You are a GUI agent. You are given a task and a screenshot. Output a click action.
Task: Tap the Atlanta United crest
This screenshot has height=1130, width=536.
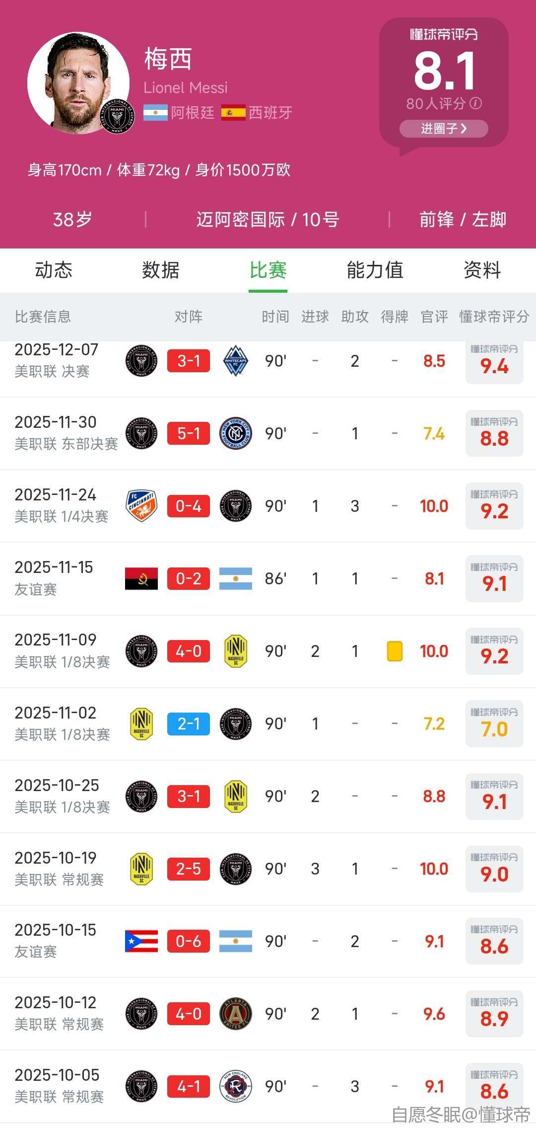point(236,1014)
